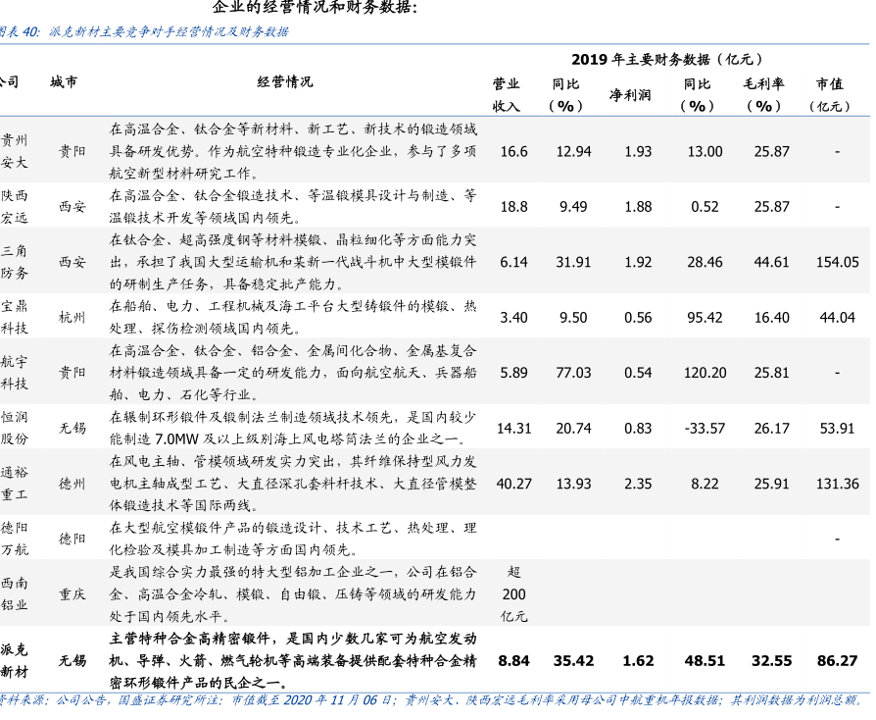Click profit growth value 48.51
Viewport: 876px width, 720px height.
706,661
